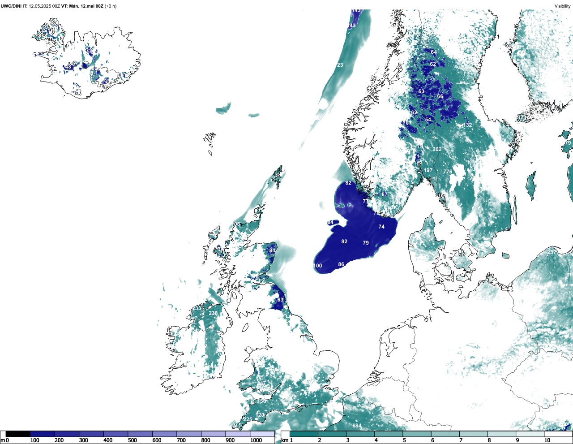Select the white 10 km legend swatch

(559, 434)
